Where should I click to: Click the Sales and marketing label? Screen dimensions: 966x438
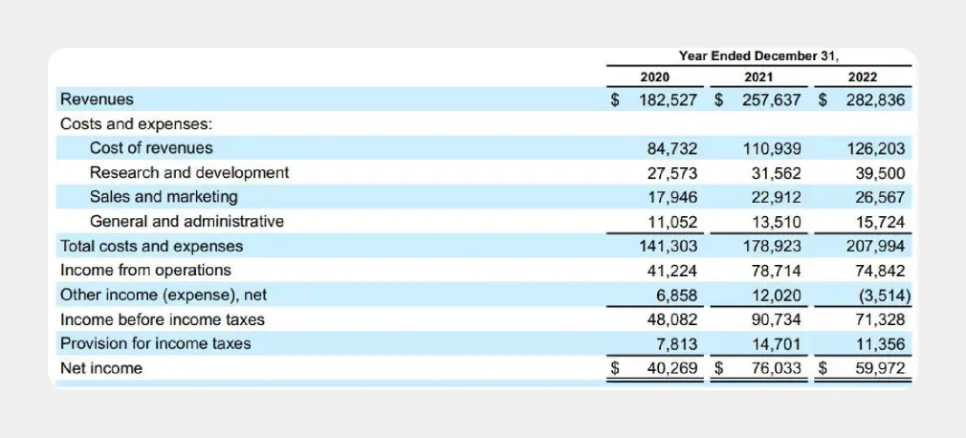coord(164,197)
